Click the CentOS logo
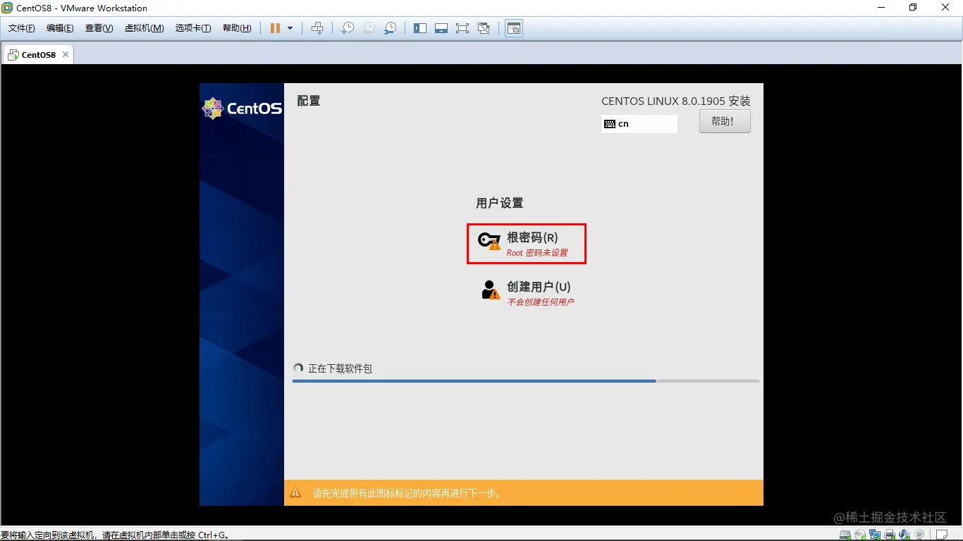This screenshot has height=541, width=963. pyautogui.click(x=242, y=108)
